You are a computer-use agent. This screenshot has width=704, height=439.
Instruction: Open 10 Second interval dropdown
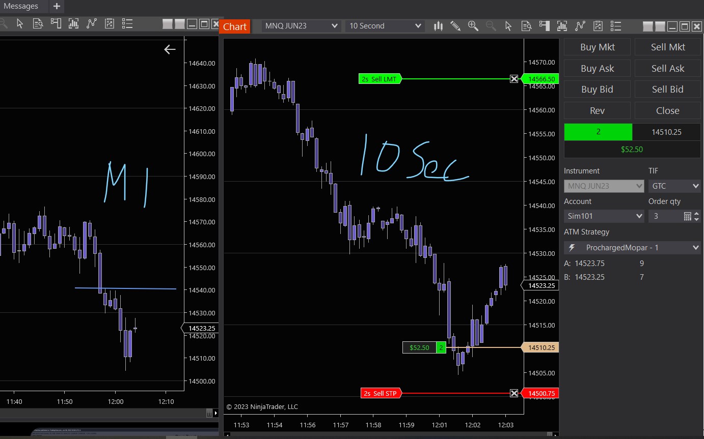pyautogui.click(x=385, y=26)
